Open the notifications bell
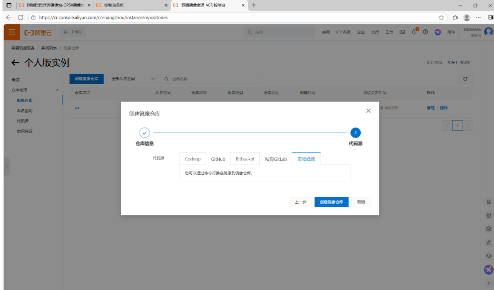Screen dimensions: 494x290 (x=414, y=32)
